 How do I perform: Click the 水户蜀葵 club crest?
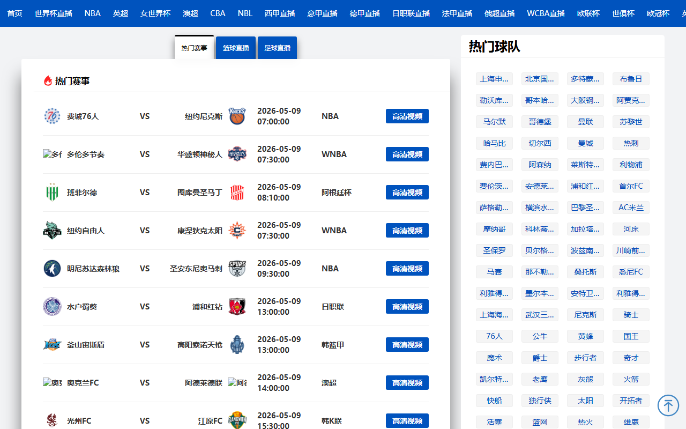click(52, 307)
